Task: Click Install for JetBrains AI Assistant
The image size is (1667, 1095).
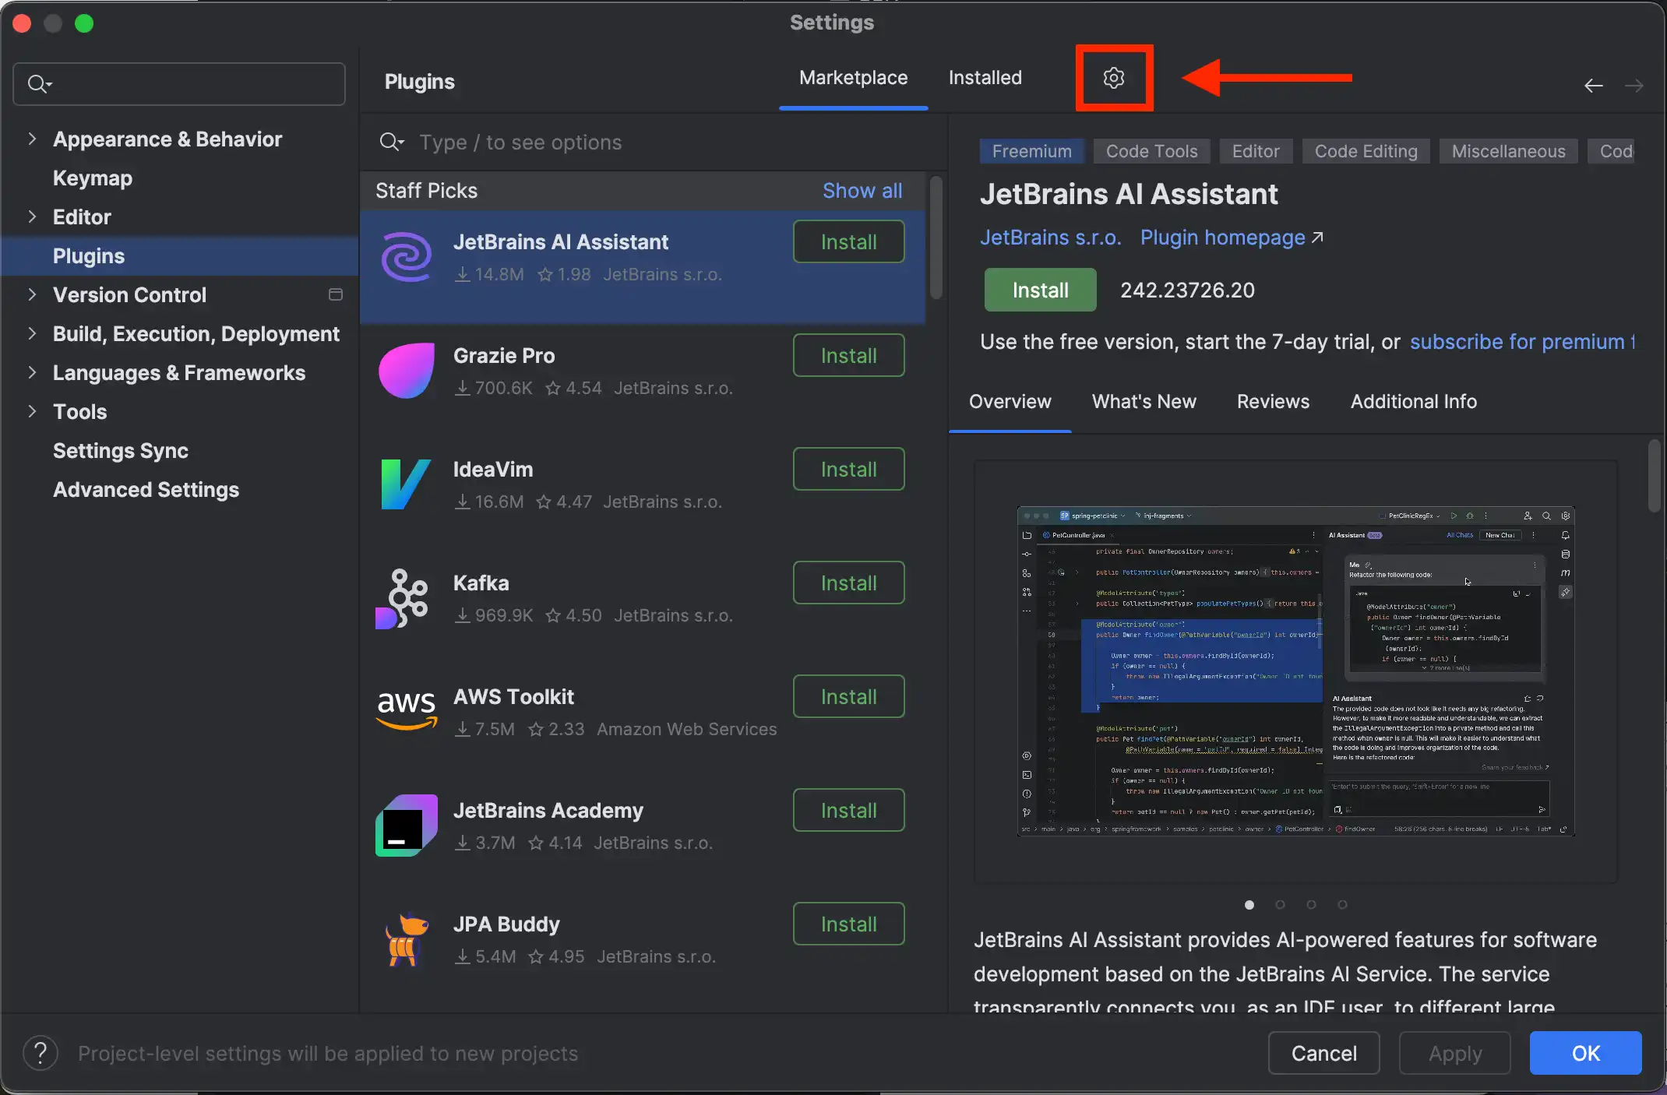Action: [848, 242]
